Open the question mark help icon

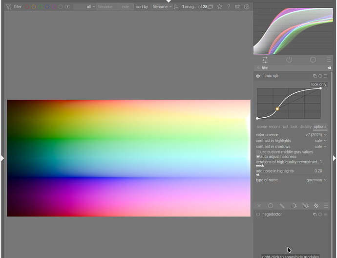(x=229, y=7)
